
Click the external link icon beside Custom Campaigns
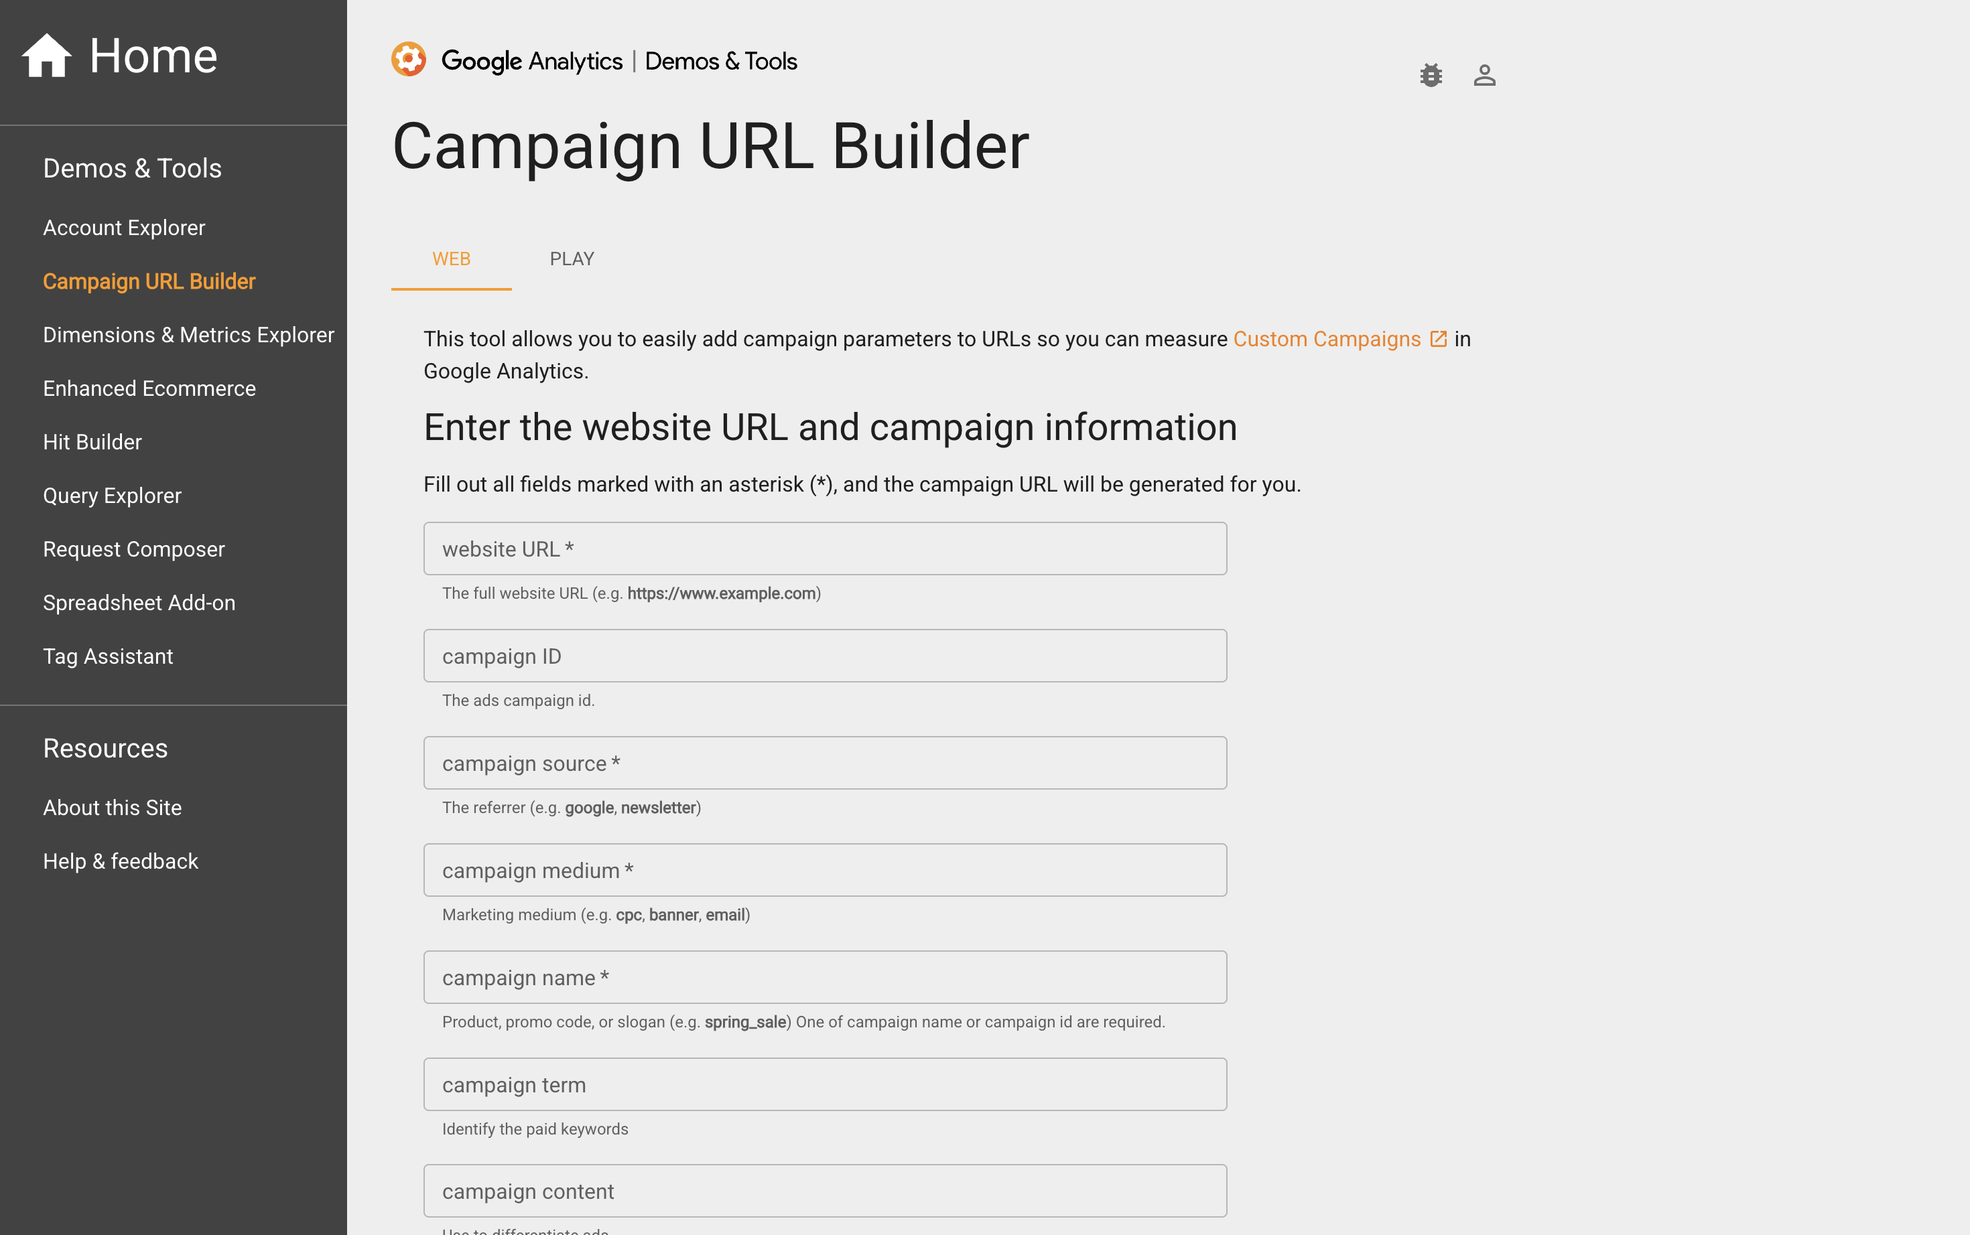1438,339
